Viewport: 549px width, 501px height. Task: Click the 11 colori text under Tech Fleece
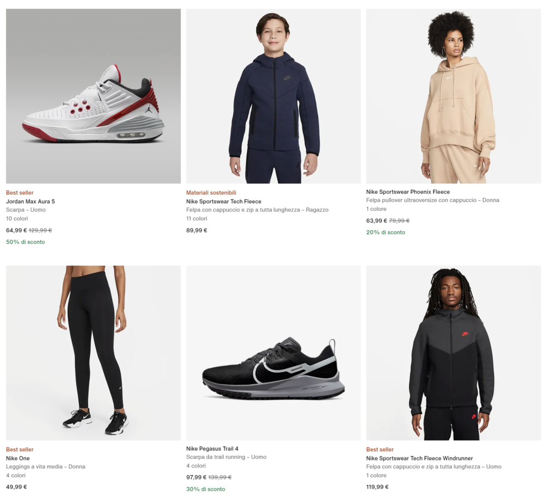(197, 219)
